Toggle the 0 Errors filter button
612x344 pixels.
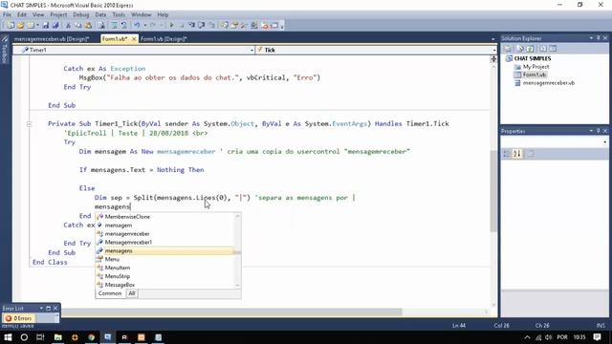19,318
